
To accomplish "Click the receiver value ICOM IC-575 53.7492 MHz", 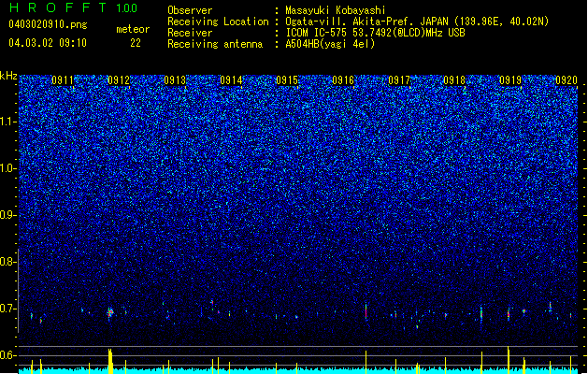I will point(376,33).
